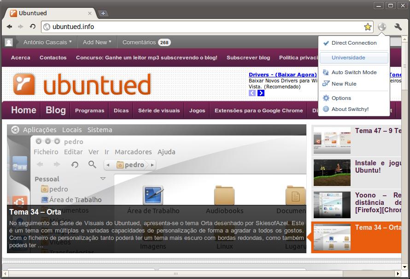
Task: Open Comentários with 268 badge
Action: [146, 42]
